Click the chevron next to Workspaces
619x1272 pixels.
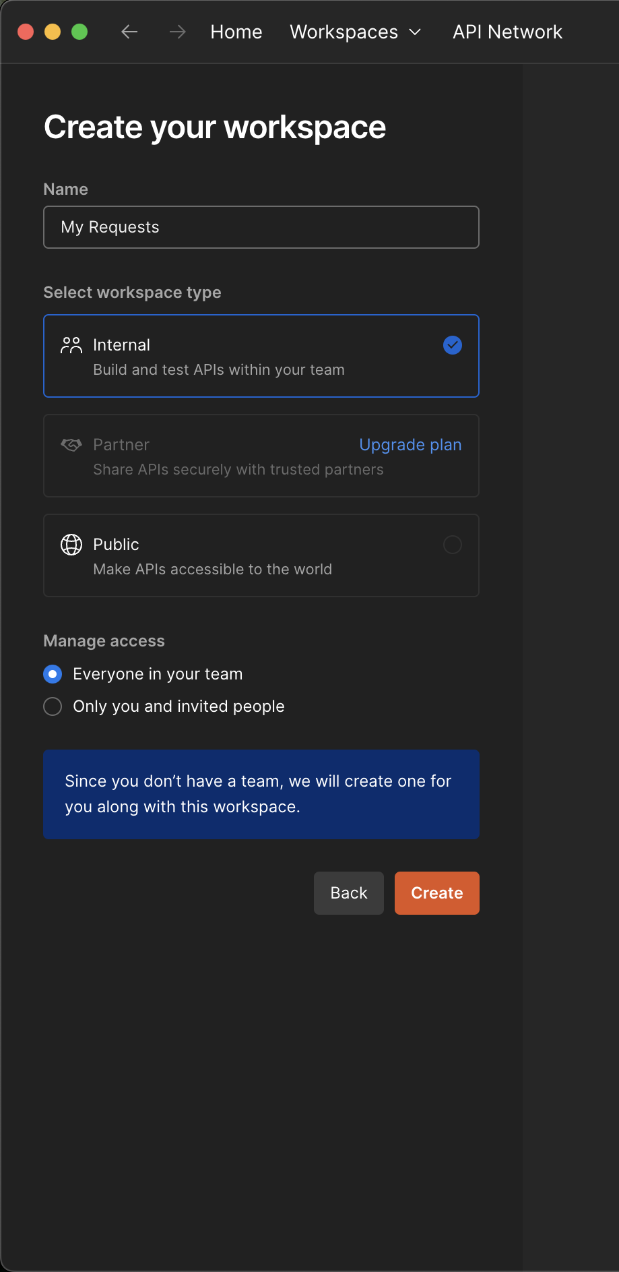point(416,32)
